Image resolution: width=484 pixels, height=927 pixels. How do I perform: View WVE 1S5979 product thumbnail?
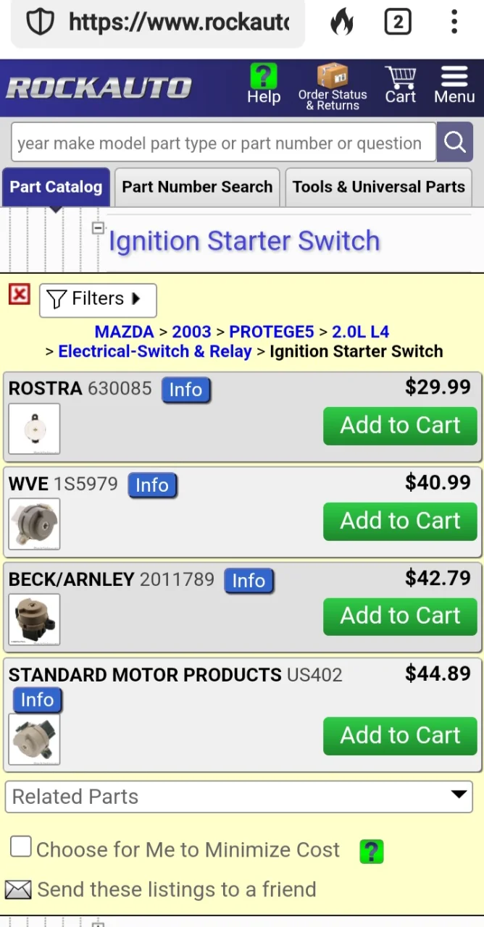(x=34, y=524)
